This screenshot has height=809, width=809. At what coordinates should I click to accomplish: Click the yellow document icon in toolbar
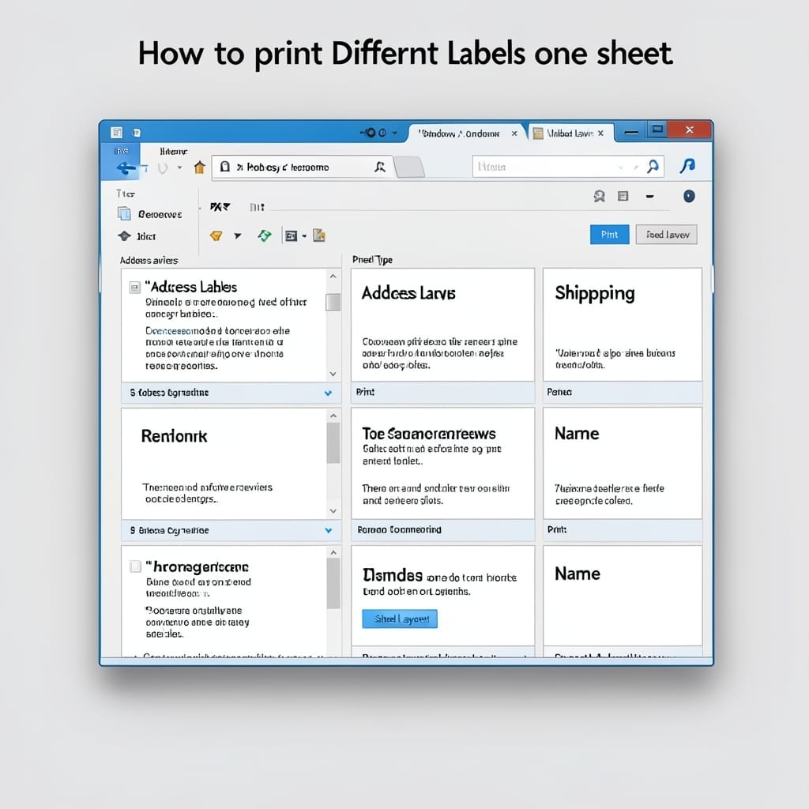[319, 235]
